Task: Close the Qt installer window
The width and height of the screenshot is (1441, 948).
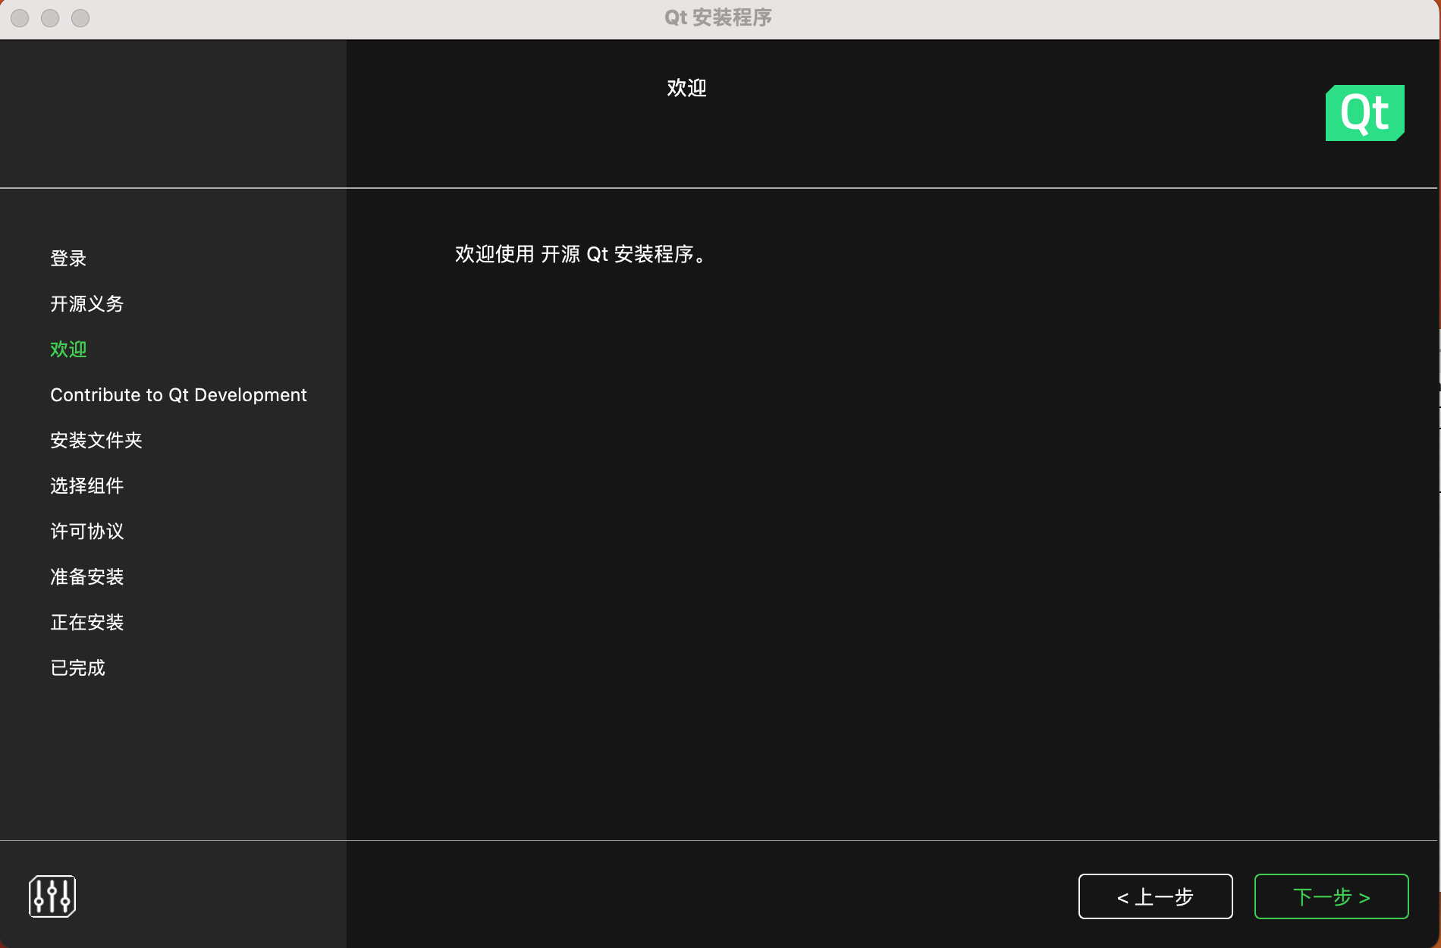Action: [20, 17]
